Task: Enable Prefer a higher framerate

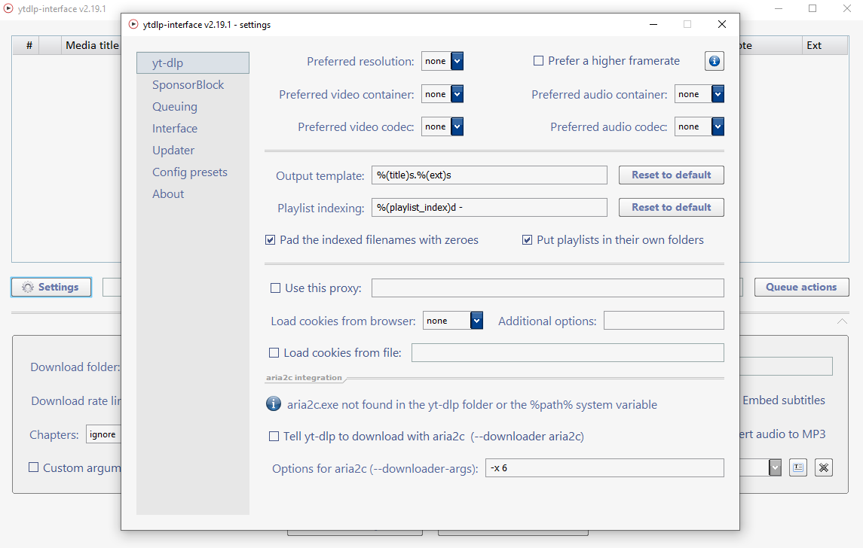Action: 538,60
